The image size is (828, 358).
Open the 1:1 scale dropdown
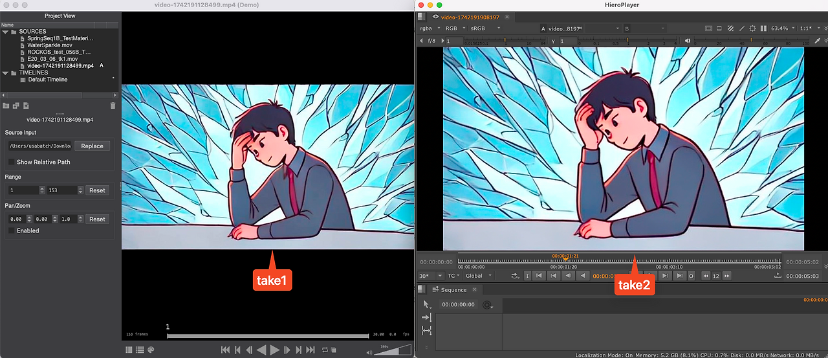click(810, 28)
